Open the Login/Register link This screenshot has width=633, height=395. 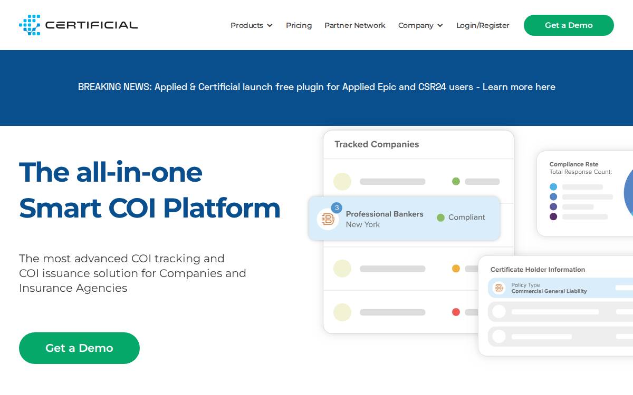point(483,25)
